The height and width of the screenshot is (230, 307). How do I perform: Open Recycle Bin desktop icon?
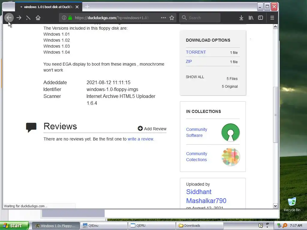(292, 204)
